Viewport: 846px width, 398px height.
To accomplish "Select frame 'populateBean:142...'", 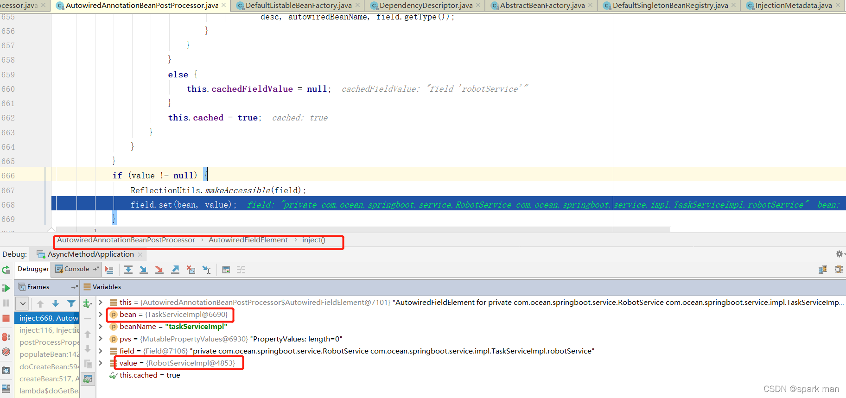I will [x=47, y=354].
